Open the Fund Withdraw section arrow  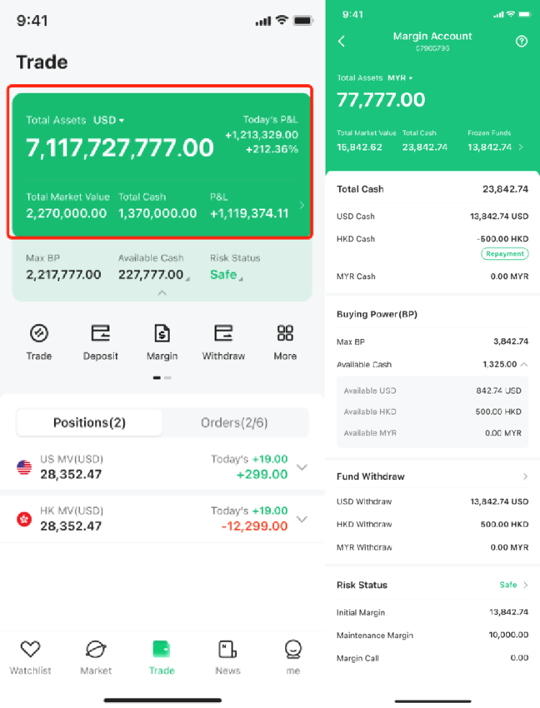pos(525,476)
